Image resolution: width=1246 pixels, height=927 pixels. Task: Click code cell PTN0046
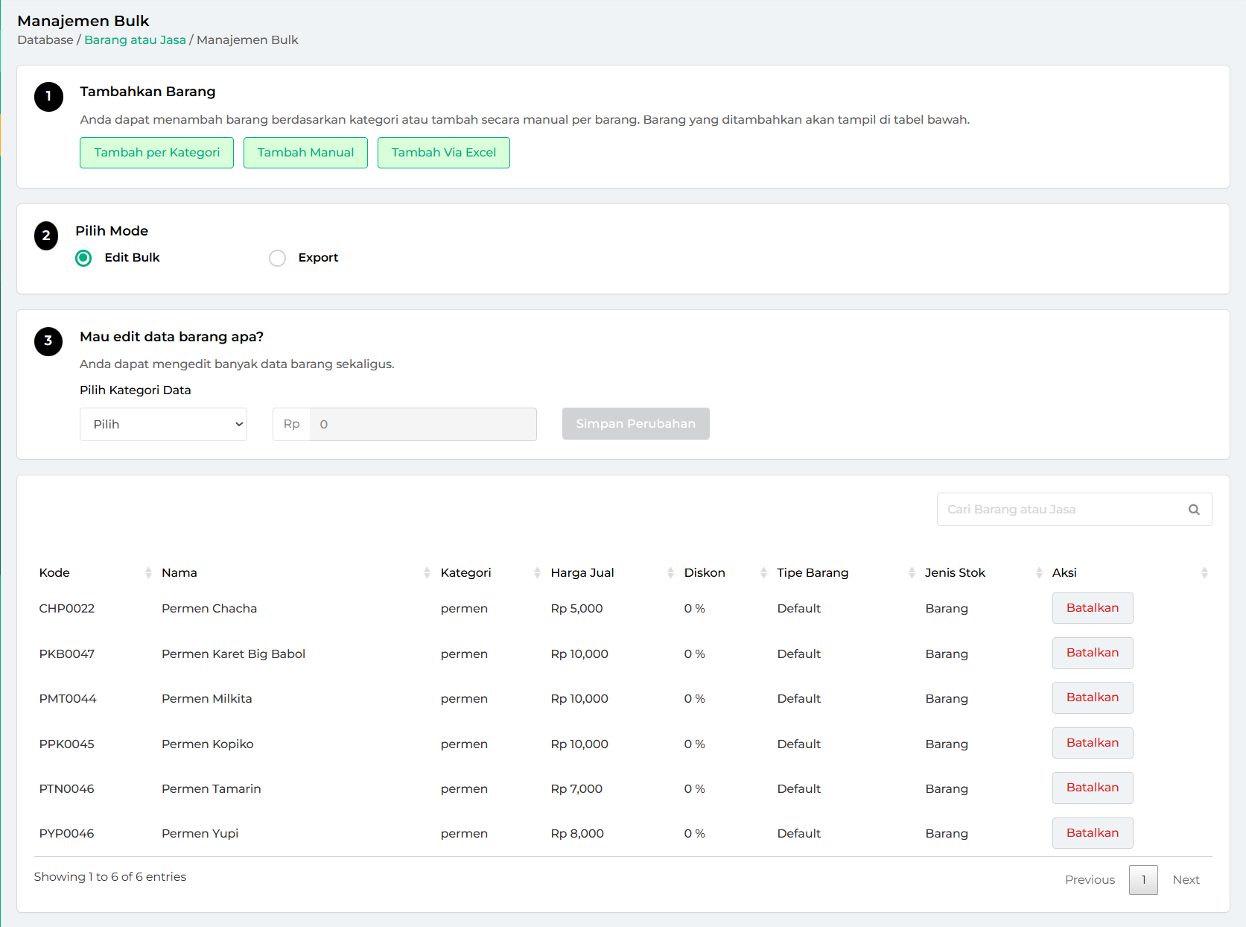67,789
